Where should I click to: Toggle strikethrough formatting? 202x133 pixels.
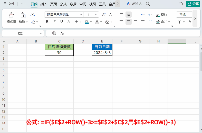coord(69,22)
